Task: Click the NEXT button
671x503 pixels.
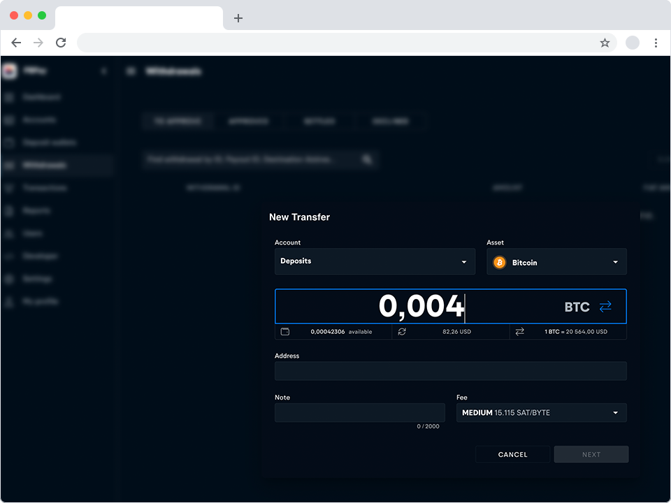Action: point(591,454)
